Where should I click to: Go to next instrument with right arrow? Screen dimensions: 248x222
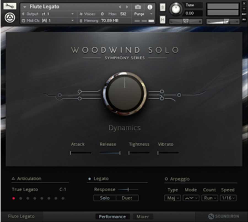(127, 7)
